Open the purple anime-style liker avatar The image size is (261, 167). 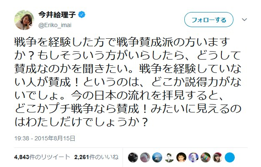pyautogui.click(x=194, y=157)
